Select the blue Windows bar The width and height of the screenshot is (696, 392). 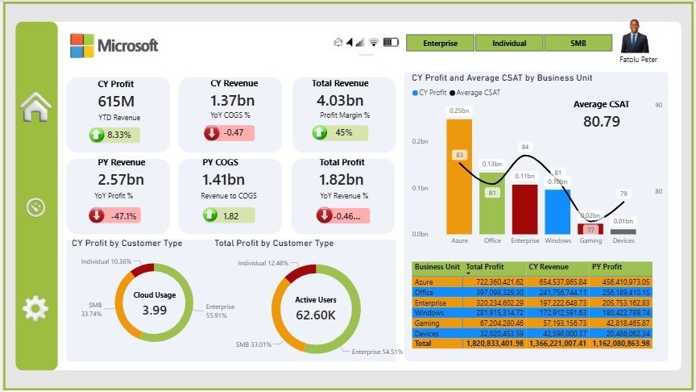pyautogui.click(x=557, y=212)
